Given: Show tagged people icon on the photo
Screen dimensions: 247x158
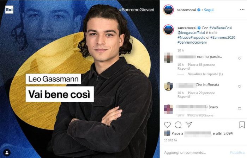Looking at the screenshot, I should click(7, 153).
